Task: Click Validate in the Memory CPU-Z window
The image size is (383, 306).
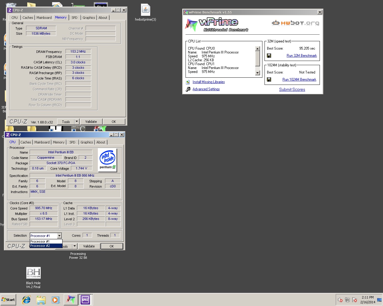Action: [91, 122]
